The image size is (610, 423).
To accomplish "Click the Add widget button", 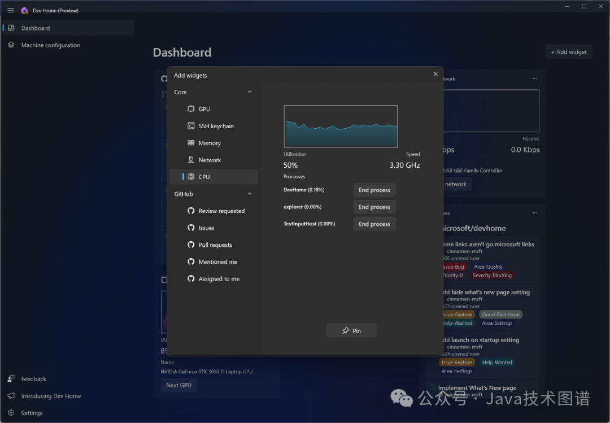I will 569,52.
